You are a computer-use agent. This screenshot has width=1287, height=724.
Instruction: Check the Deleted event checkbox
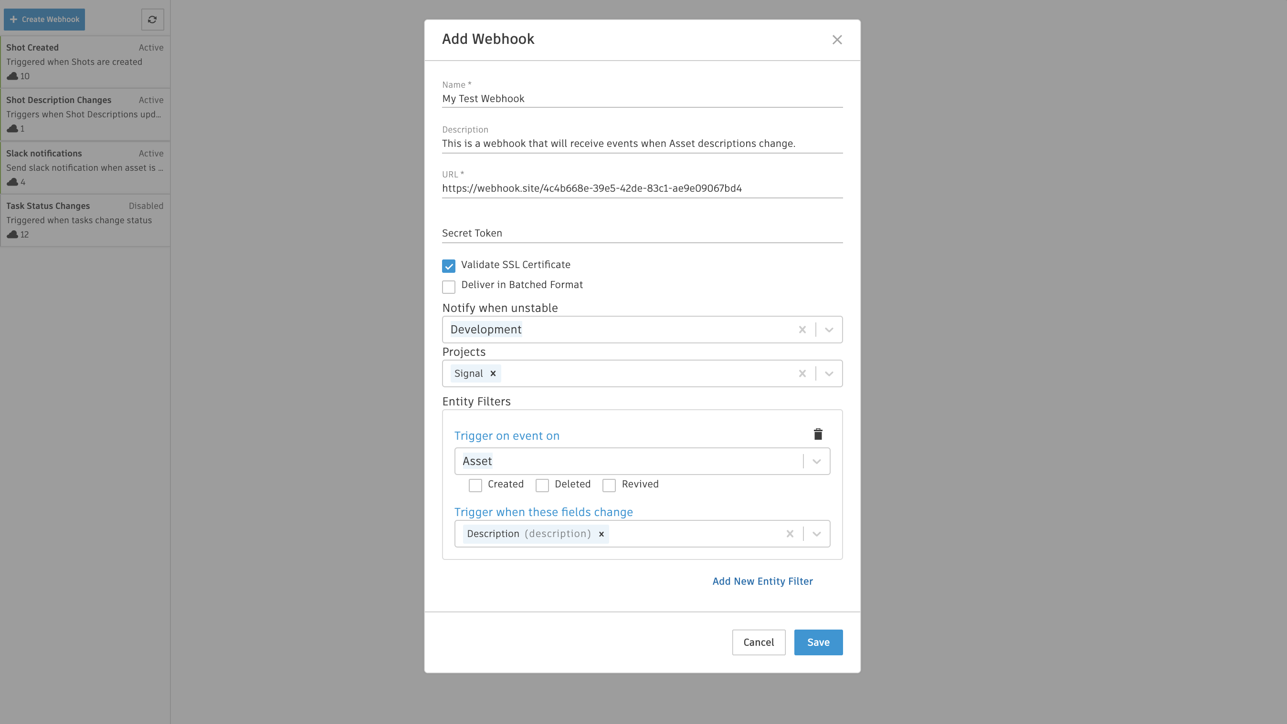(x=542, y=486)
